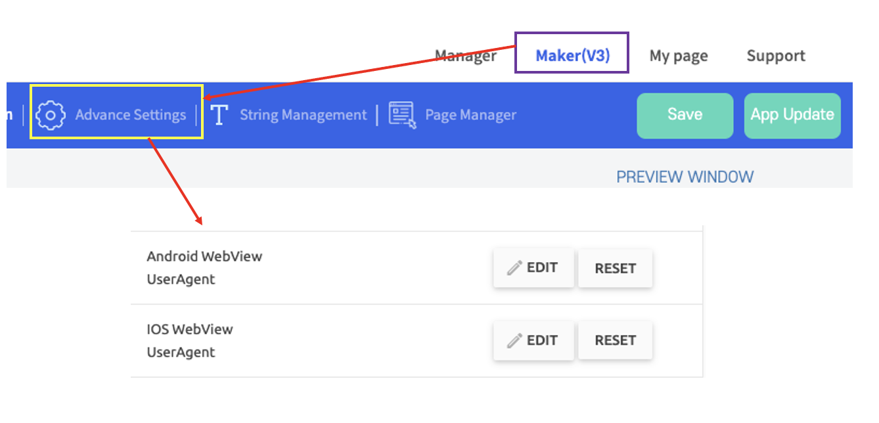Go to My page
This screenshot has width=879, height=423.
pos(679,56)
